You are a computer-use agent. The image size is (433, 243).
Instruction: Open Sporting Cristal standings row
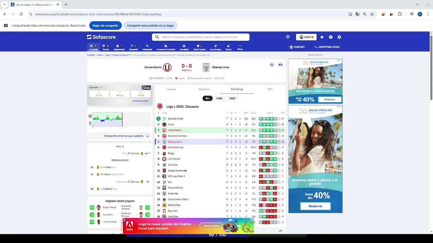point(221,119)
